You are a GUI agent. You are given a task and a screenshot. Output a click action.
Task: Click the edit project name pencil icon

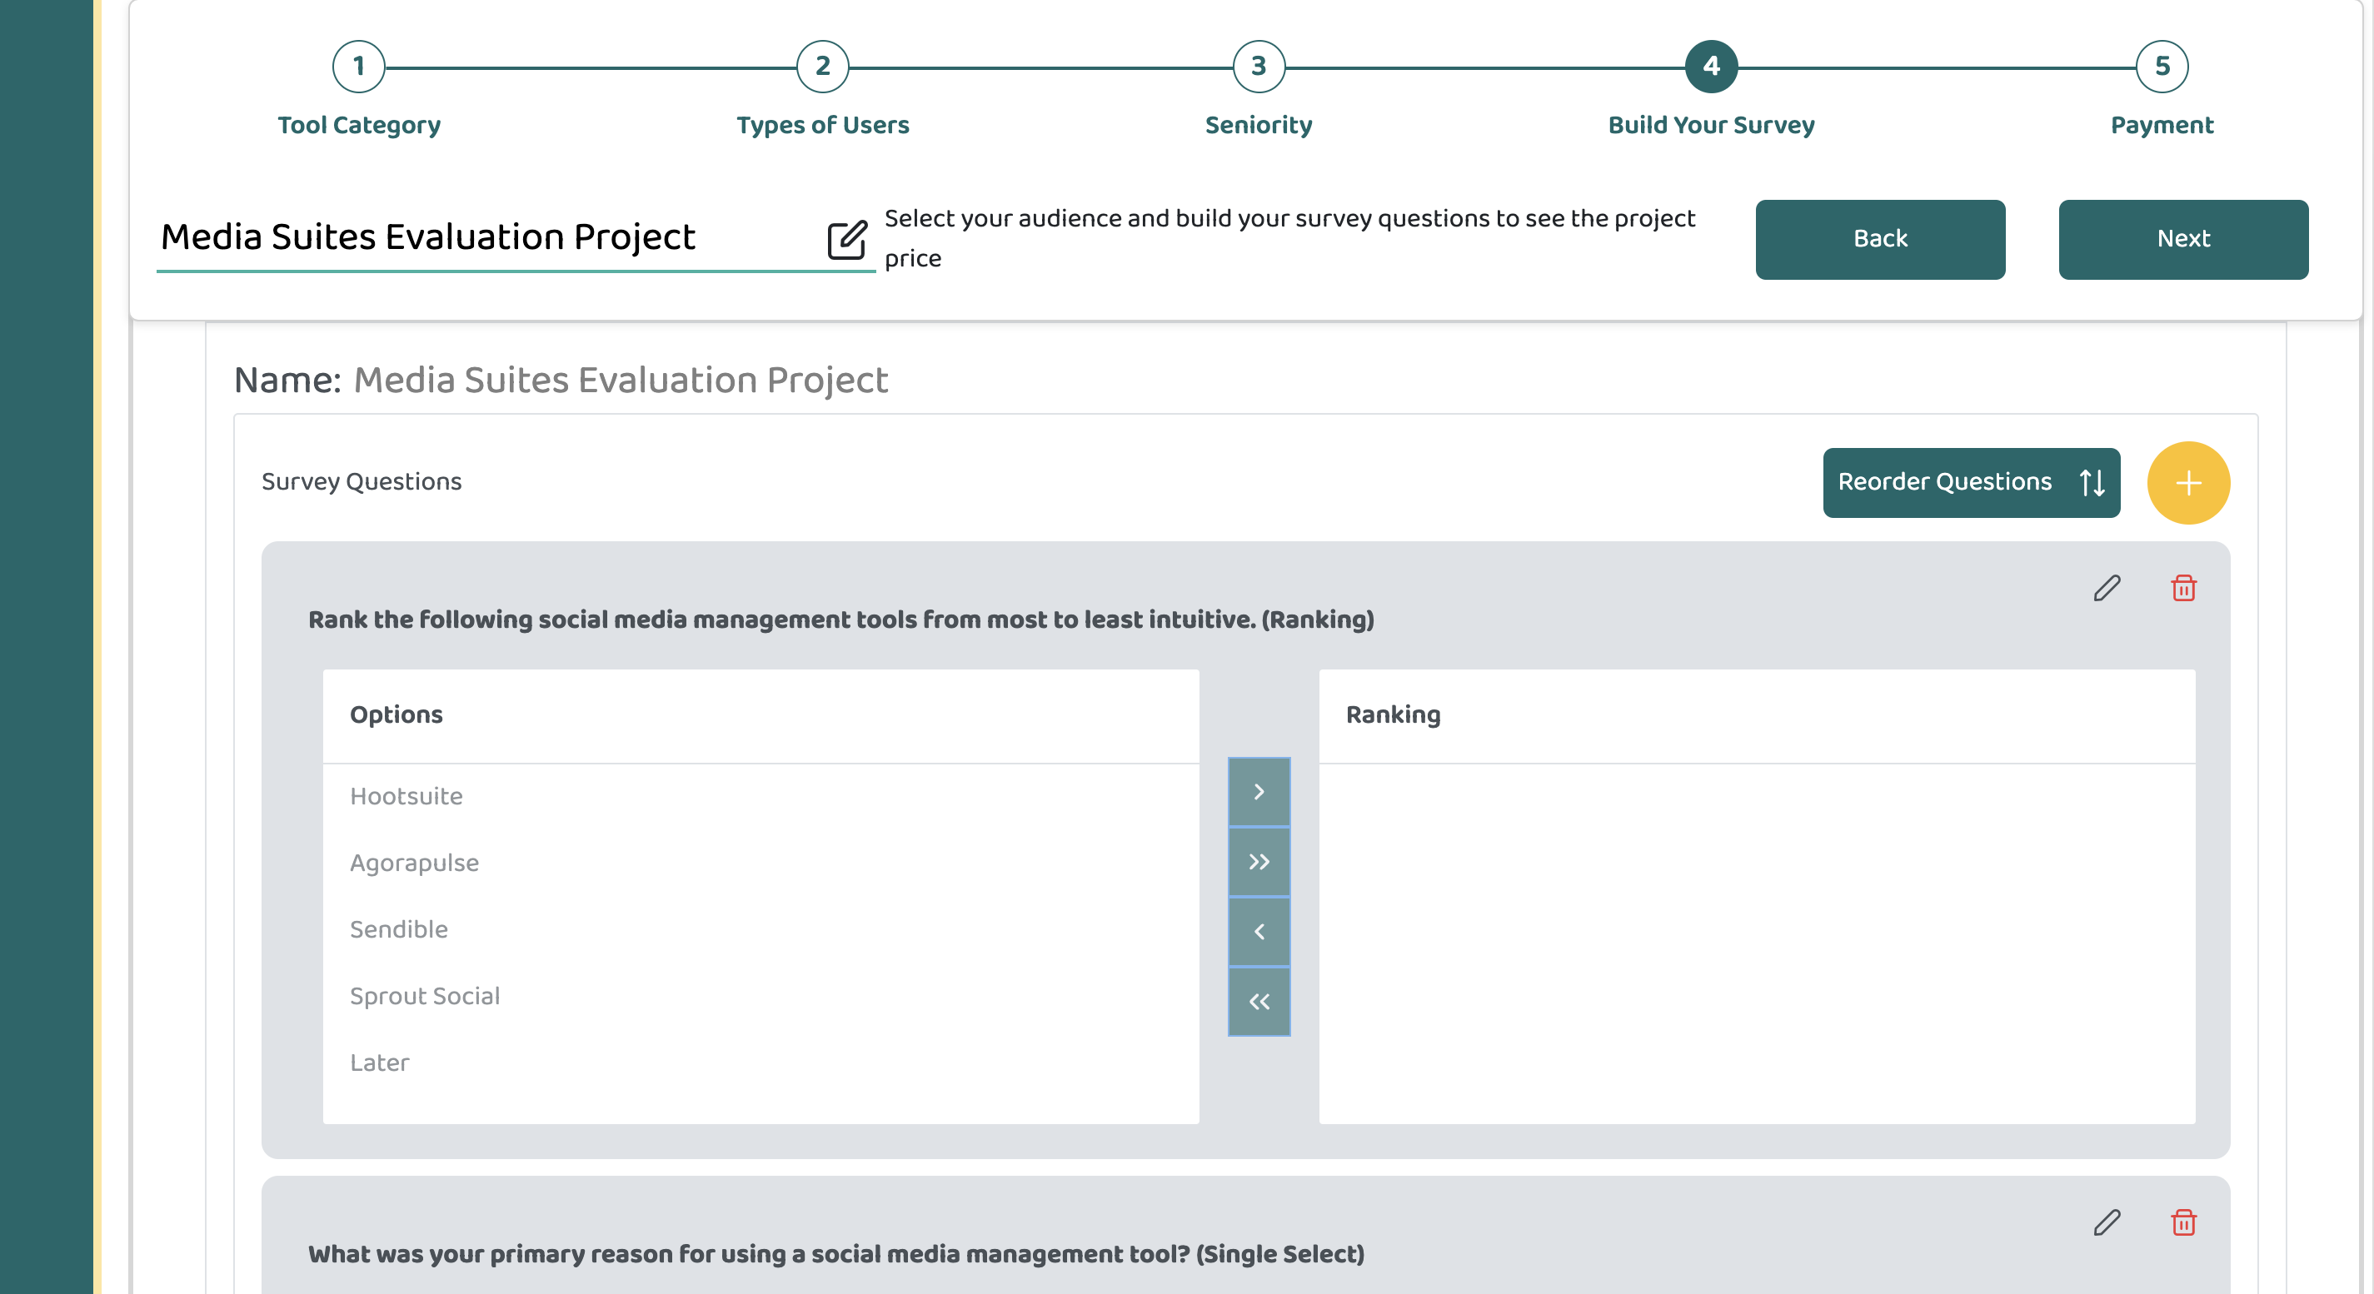click(846, 240)
